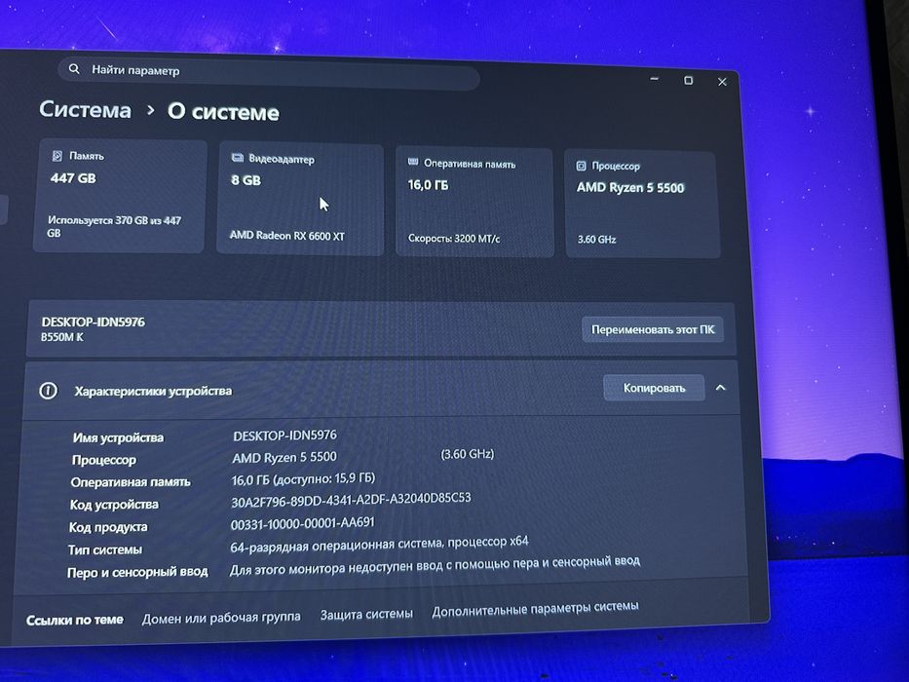Screen dimensions: 909x682
Task: Click the "Перо и сенсорный ввод" label
Action: [137, 573]
